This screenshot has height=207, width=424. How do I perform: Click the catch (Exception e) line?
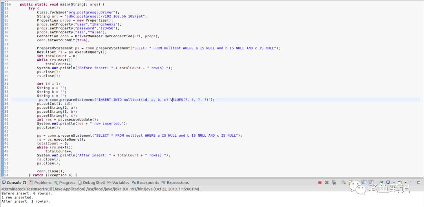[53, 175]
